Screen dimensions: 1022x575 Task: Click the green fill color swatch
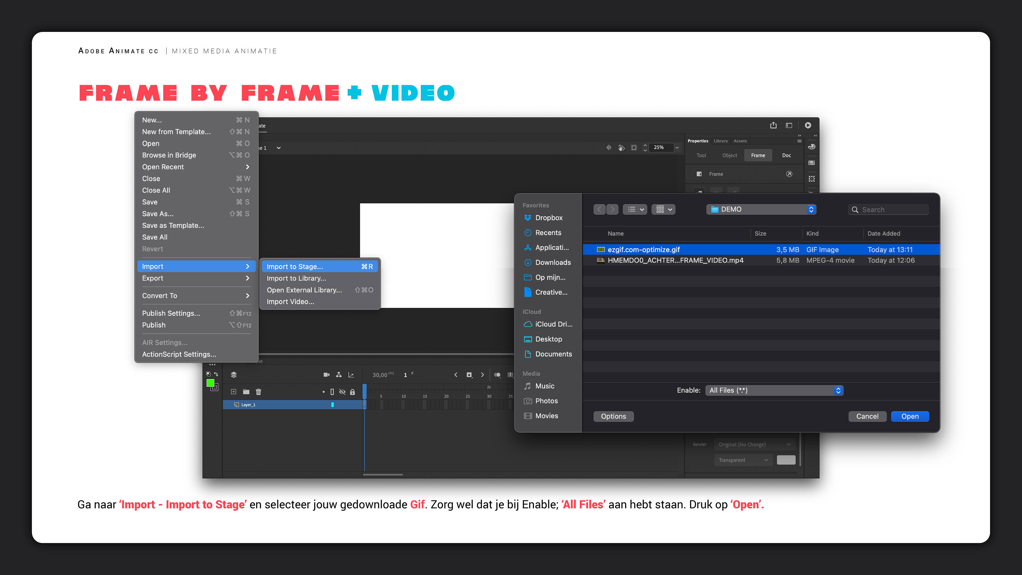(210, 383)
